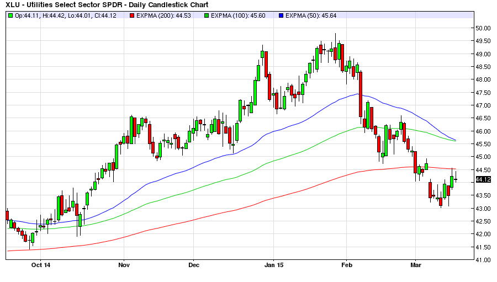Click the 'Dec' date axis label
The height and width of the screenshot is (282, 497).
194,265
